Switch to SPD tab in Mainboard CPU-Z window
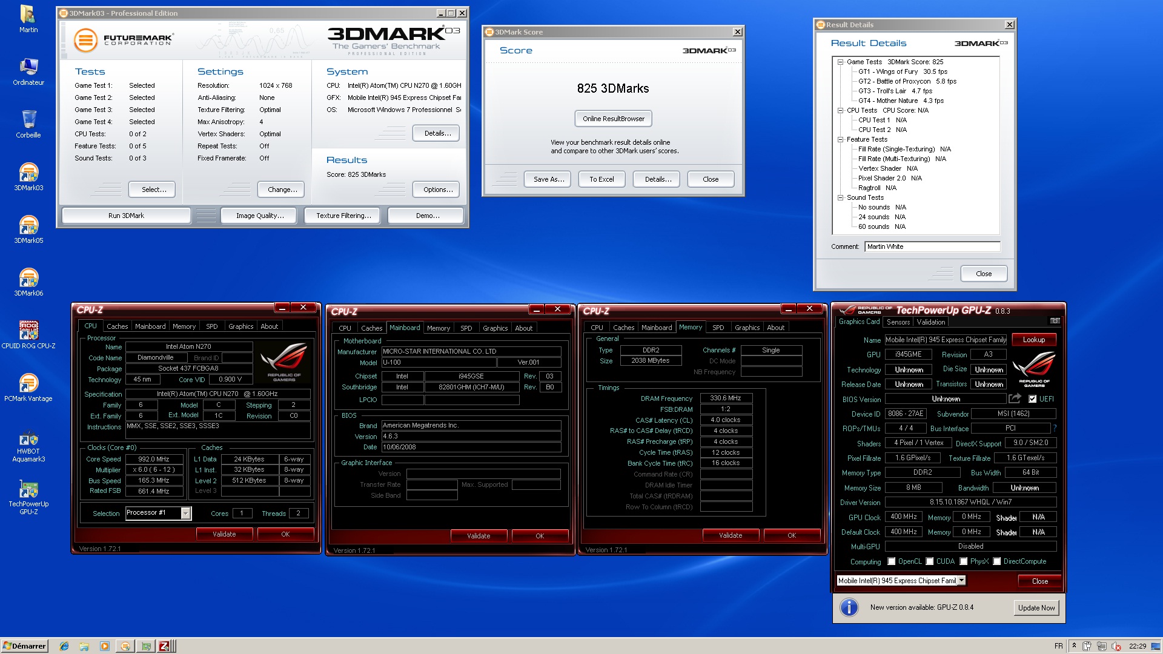The width and height of the screenshot is (1163, 654). [466, 328]
